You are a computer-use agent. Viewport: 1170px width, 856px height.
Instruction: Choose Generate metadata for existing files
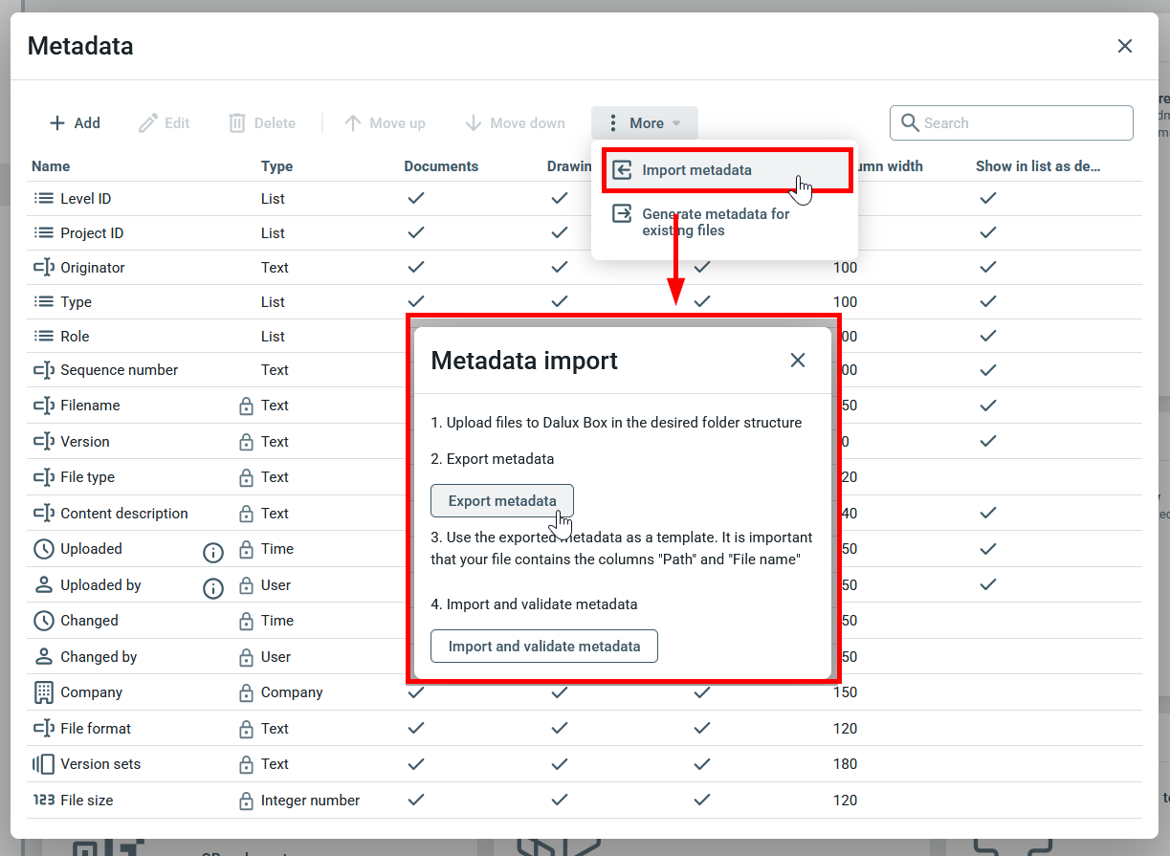[715, 222]
